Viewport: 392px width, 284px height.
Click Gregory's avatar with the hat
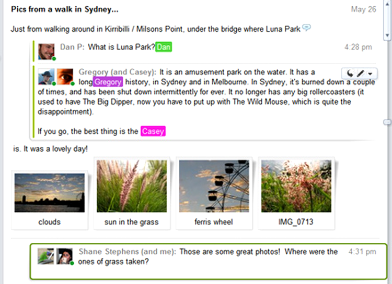(46, 77)
